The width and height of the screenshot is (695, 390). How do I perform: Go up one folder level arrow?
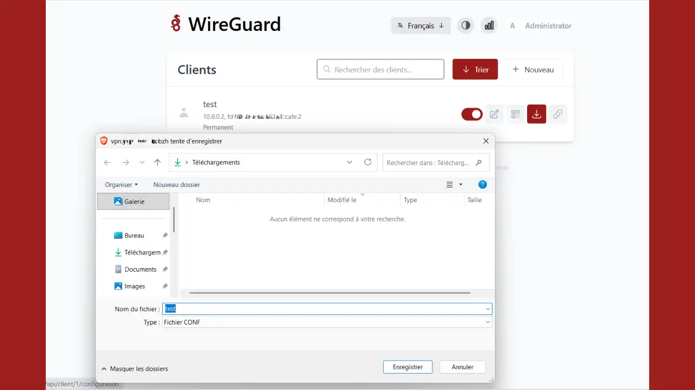tap(157, 162)
